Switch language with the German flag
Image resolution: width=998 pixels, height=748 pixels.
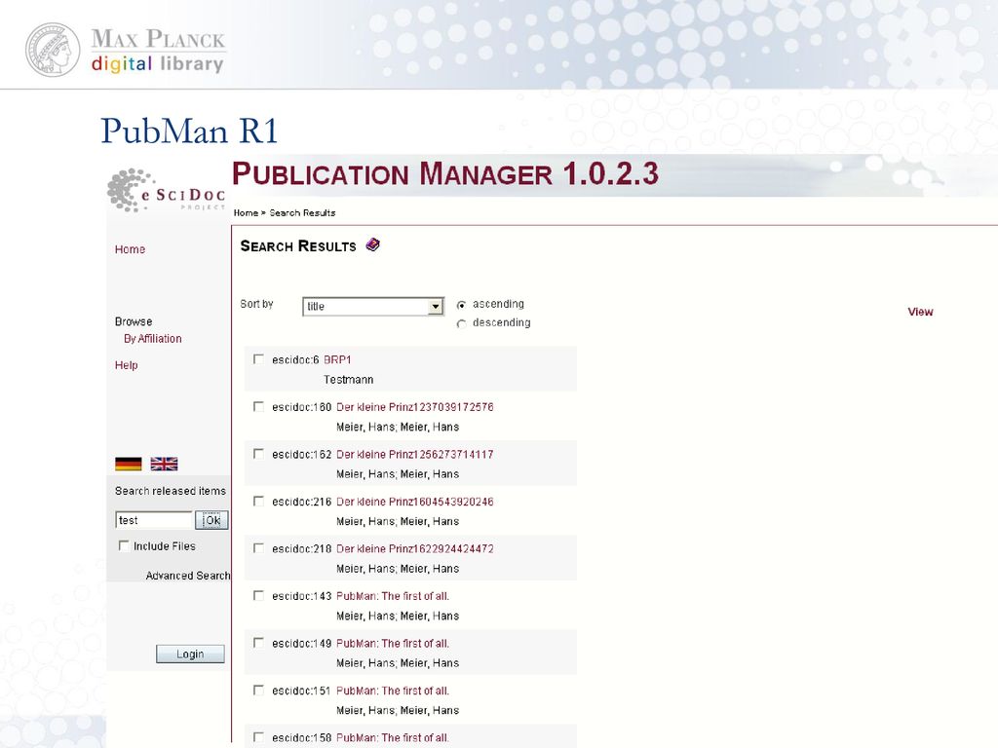pyautogui.click(x=129, y=464)
